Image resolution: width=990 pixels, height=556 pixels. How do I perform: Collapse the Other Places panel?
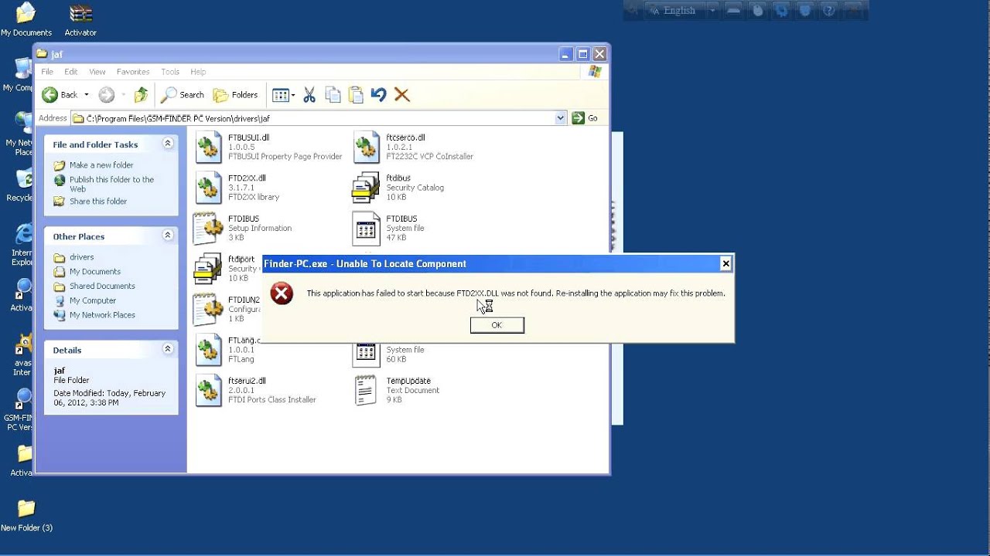[x=168, y=236]
